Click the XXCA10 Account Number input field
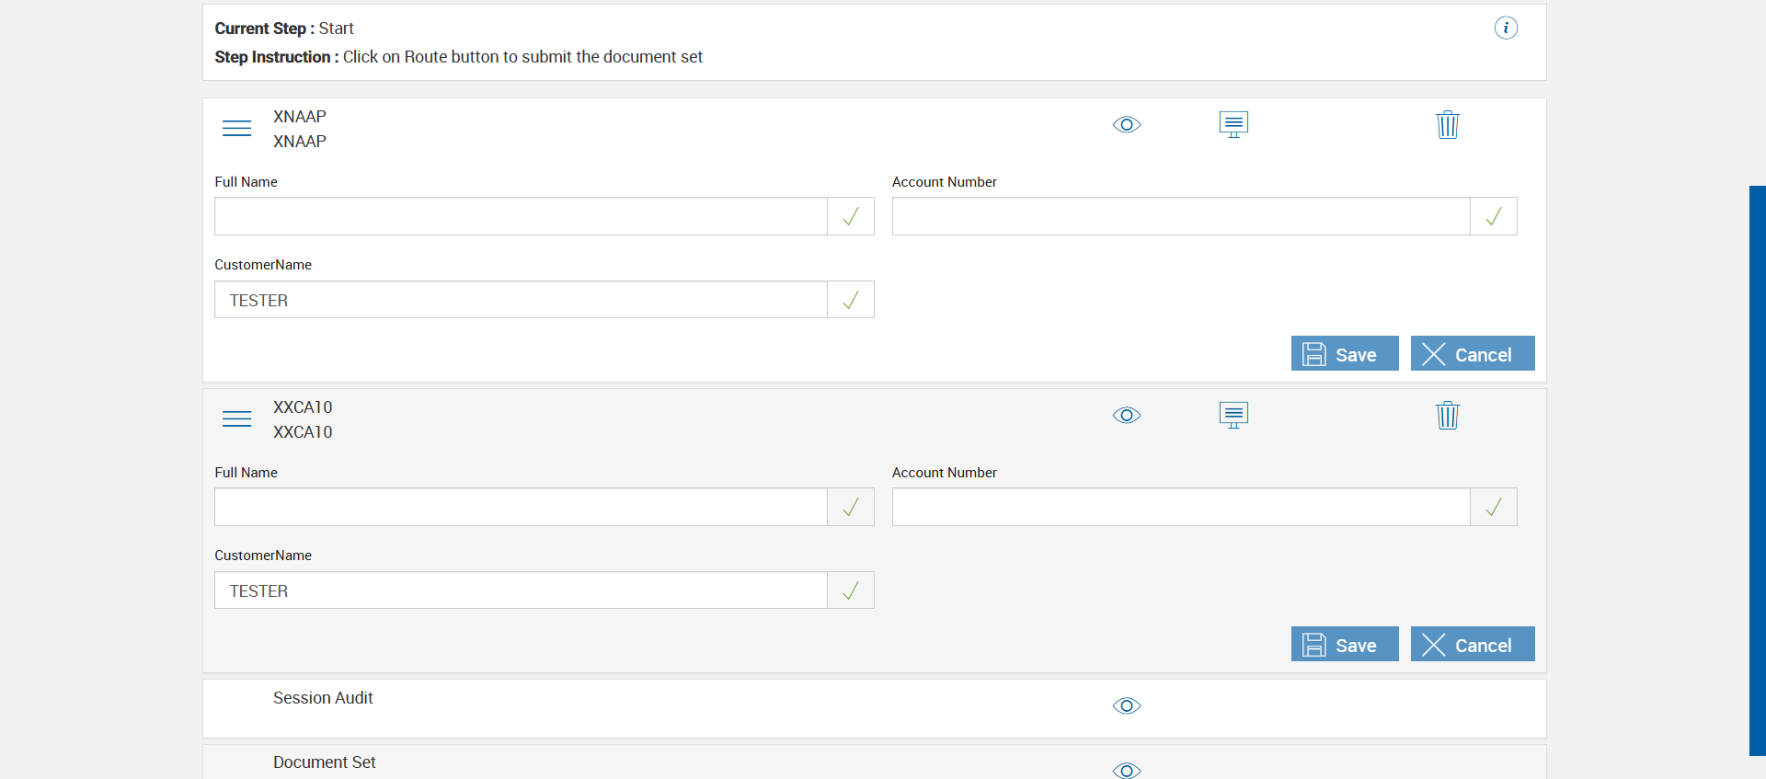 coord(1180,508)
